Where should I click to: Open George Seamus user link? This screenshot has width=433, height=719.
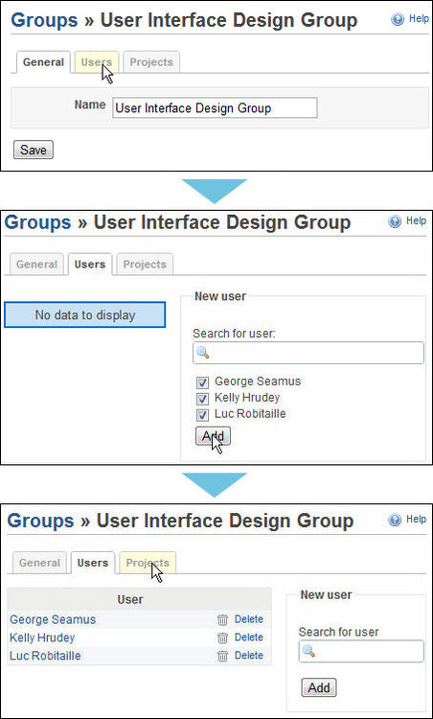pyautogui.click(x=53, y=619)
